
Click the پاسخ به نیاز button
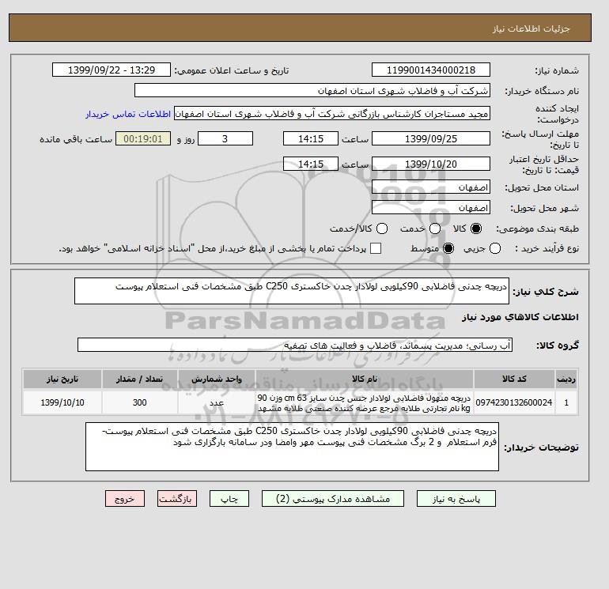point(456,499)
